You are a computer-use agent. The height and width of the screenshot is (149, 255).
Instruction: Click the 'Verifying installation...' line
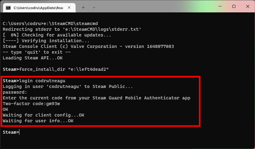pos(46,41)
